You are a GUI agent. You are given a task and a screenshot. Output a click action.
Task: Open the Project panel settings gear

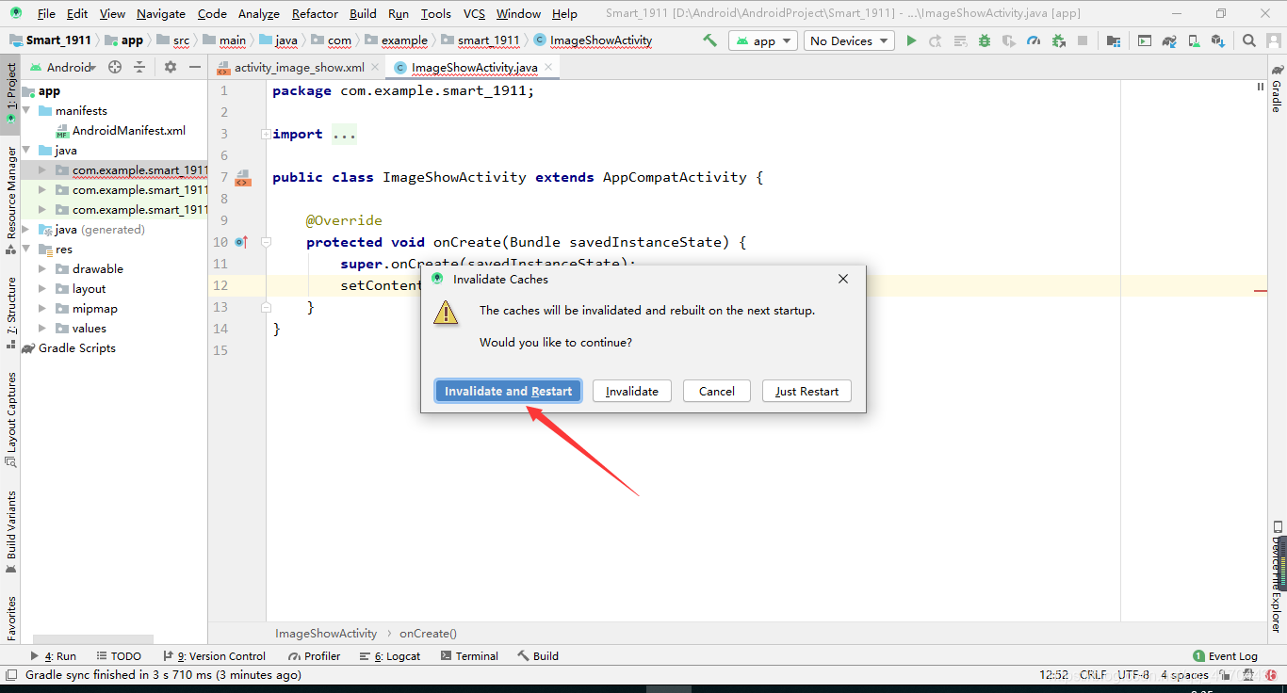[170, 67]
